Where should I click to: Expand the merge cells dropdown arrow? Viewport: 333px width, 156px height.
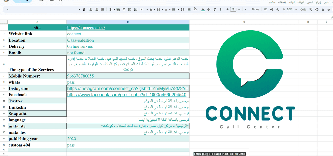point(179,9)
